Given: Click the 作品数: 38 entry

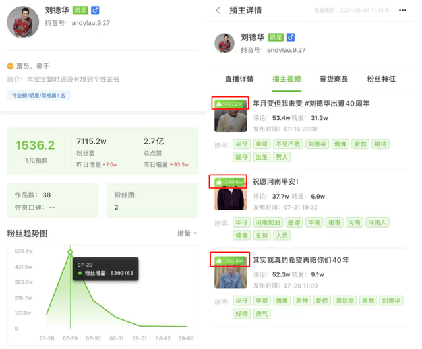Looking at the screenshot, I should pyautogui.click(x=33, y=195).
